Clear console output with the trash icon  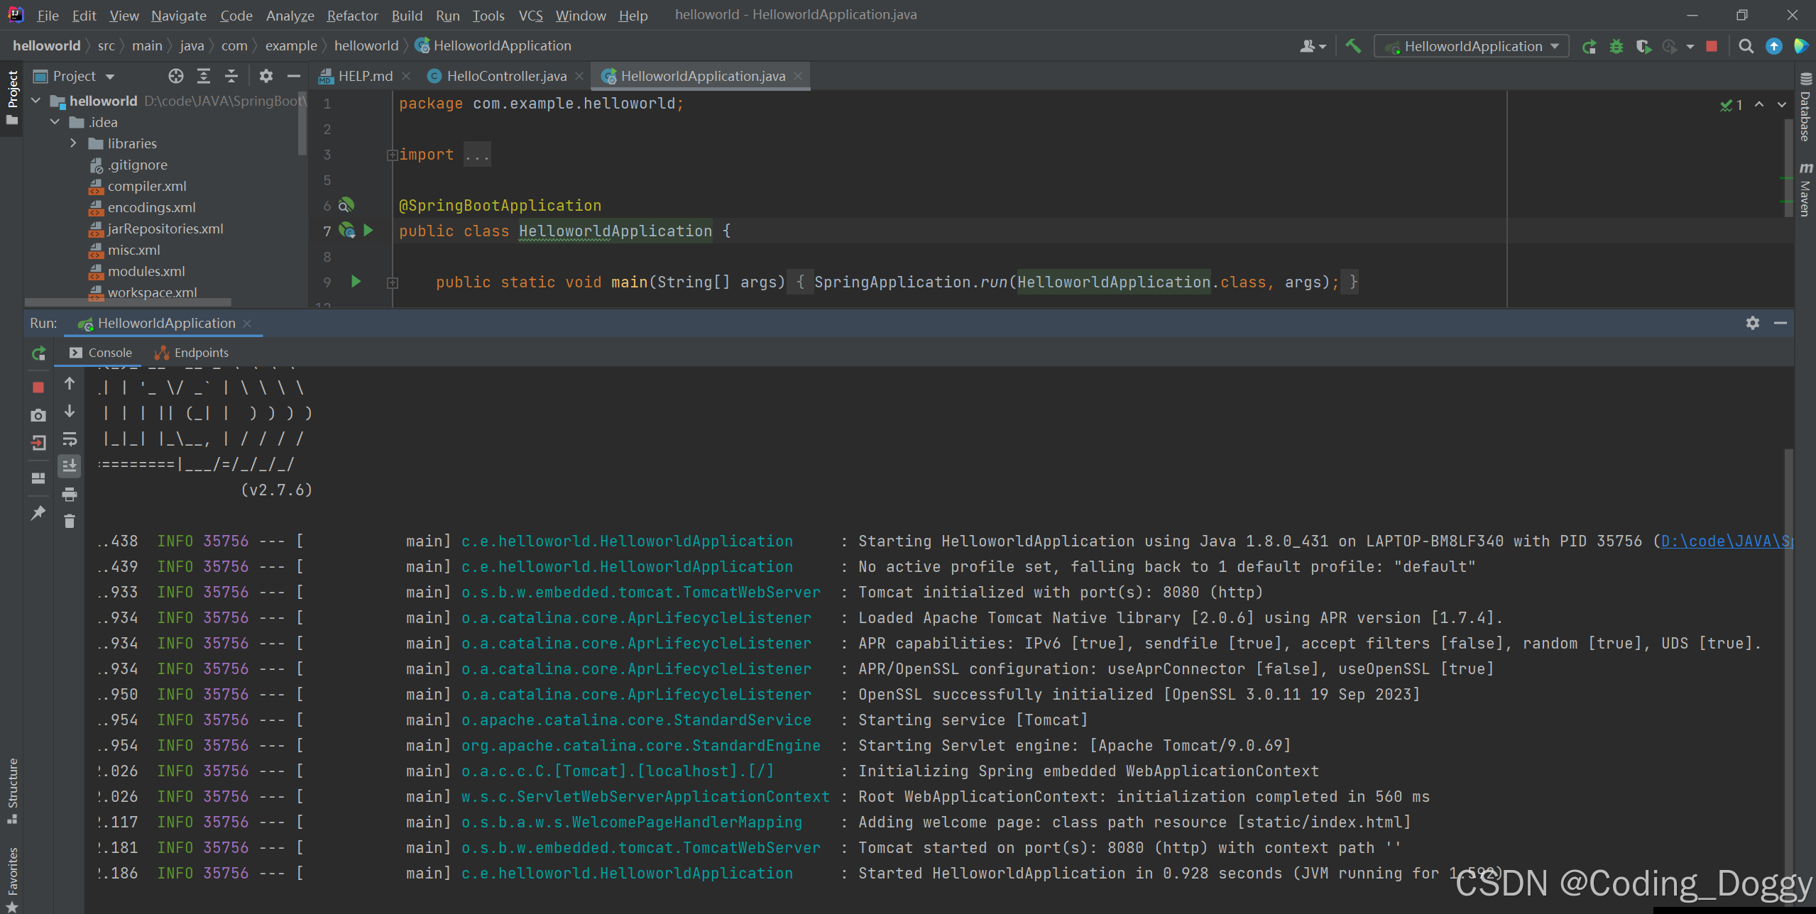(69, 522)
